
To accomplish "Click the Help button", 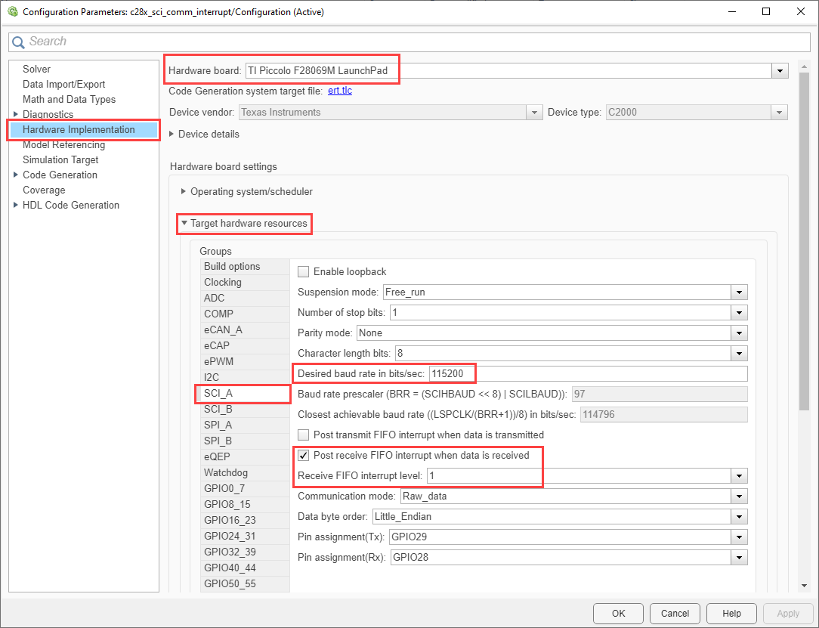I will (731, 614).
